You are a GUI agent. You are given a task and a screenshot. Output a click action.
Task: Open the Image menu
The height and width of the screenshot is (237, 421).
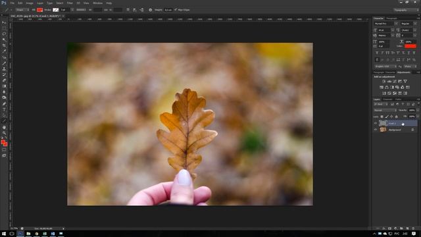tap(30, 3)
